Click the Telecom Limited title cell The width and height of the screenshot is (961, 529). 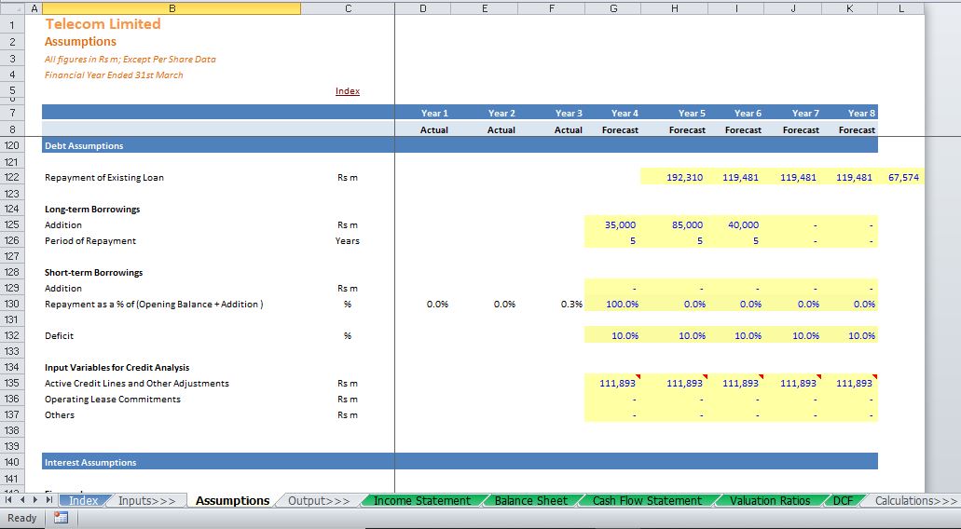(103, 24)
